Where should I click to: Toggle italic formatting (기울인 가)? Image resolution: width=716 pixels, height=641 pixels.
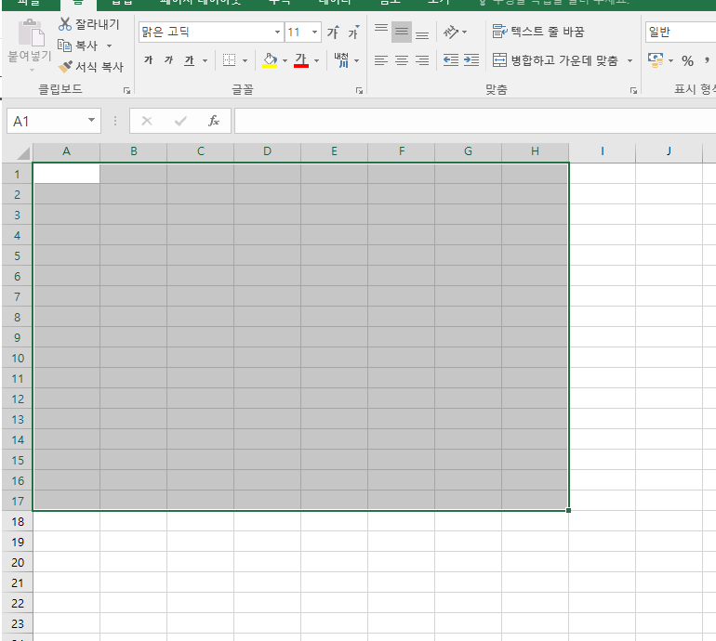pos(168,60)
